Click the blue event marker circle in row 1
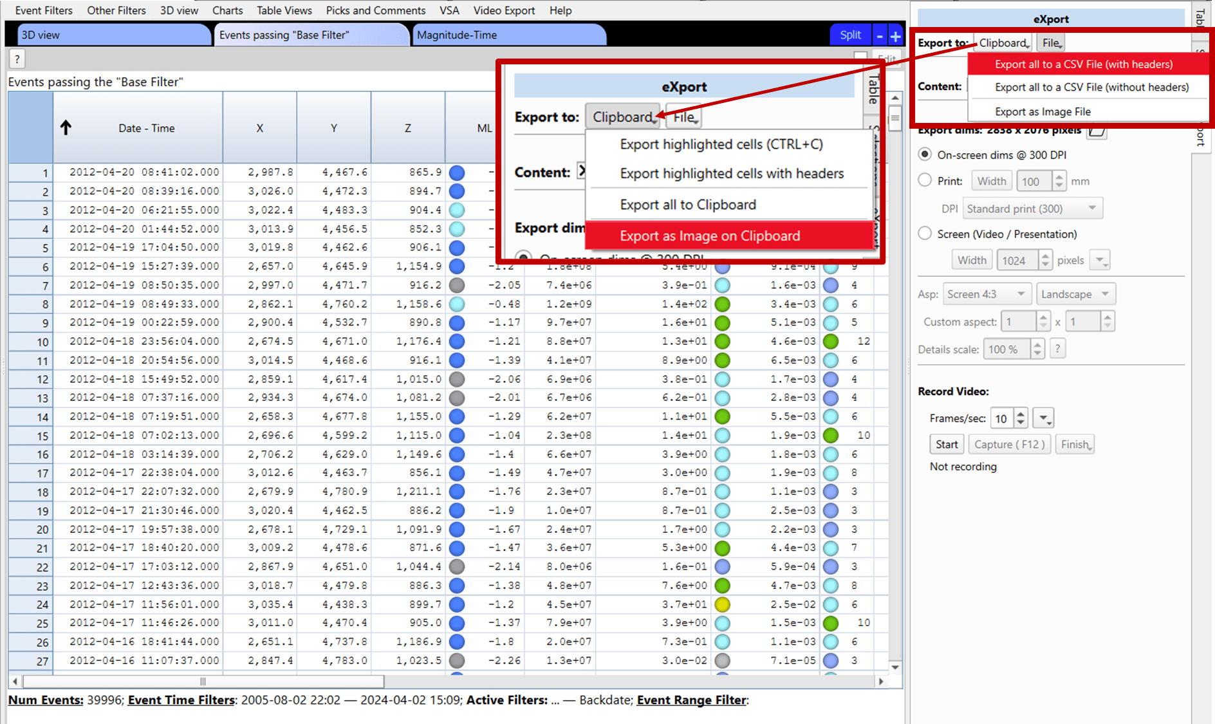The height and width of the screenshot is (724, 1215). (x=456, y=172)
